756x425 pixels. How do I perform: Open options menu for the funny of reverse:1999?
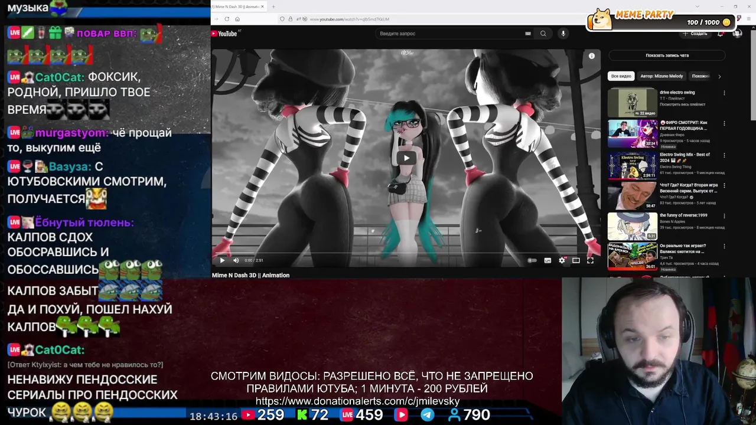click(724, 215)
